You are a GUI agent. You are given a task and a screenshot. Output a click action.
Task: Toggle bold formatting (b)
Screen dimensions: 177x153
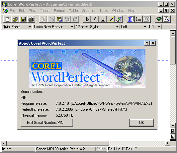[x=87, y=19]
